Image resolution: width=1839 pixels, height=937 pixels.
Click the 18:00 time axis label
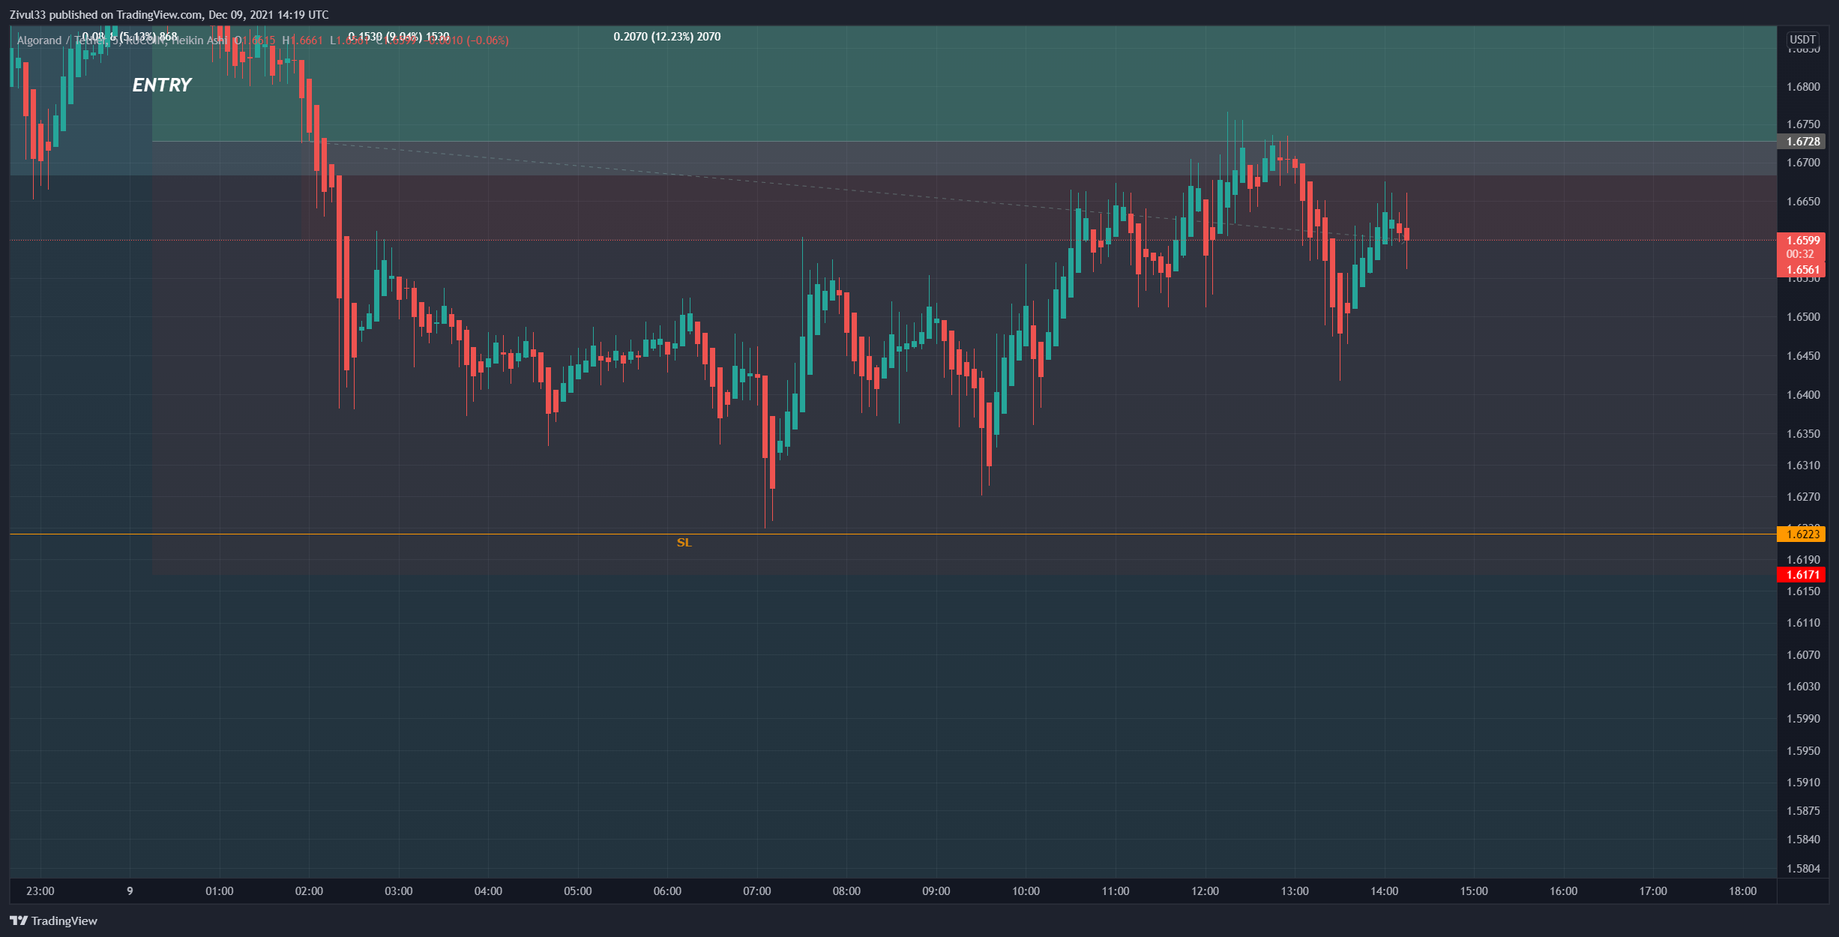[x=1742, y=891]
